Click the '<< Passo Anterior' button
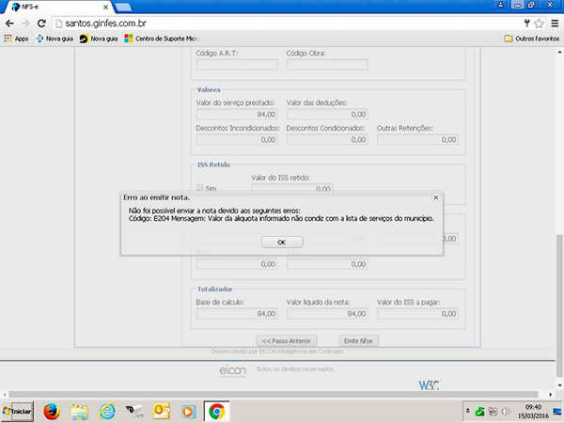Viewport: 564px width, 423px height. click(287, 341)
